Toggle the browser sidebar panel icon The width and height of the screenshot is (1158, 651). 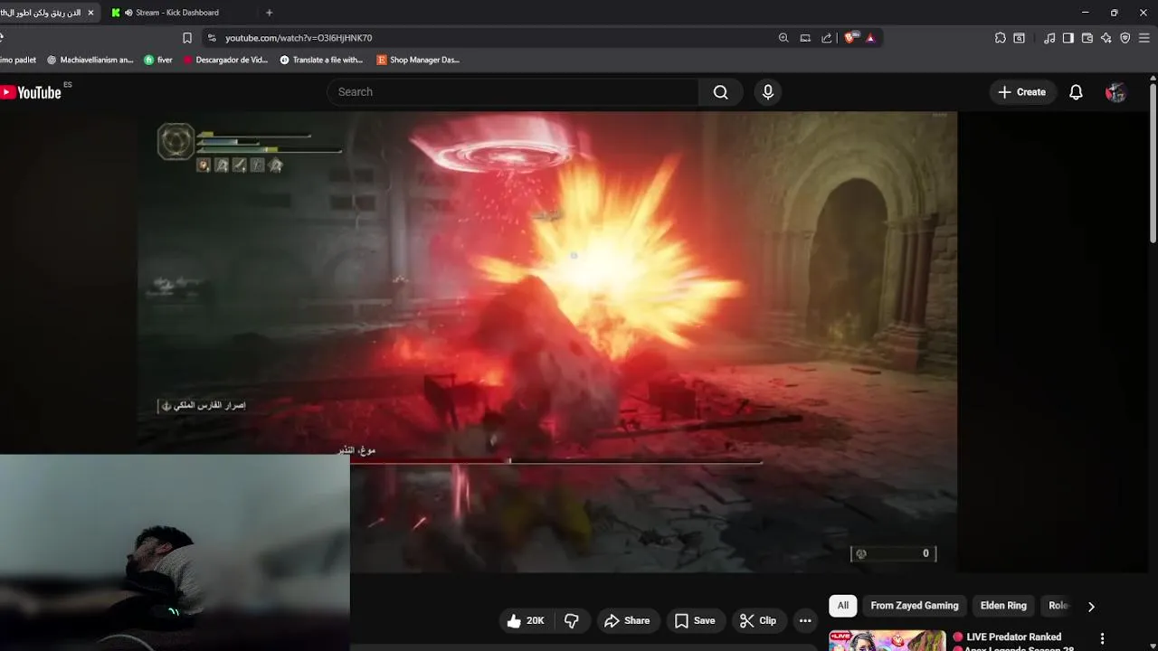(x=1068, y=38)
